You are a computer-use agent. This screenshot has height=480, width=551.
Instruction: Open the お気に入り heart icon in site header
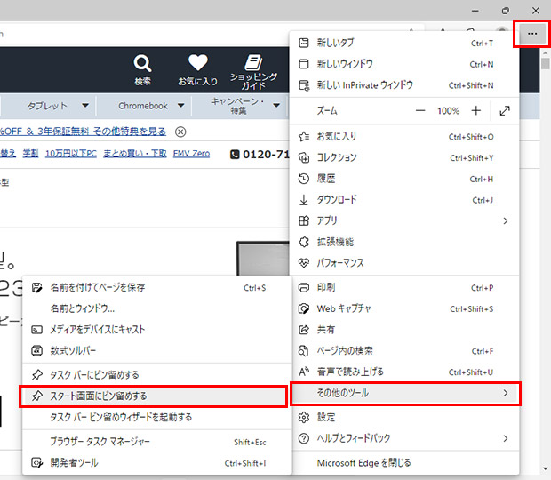tap(197, 65)
